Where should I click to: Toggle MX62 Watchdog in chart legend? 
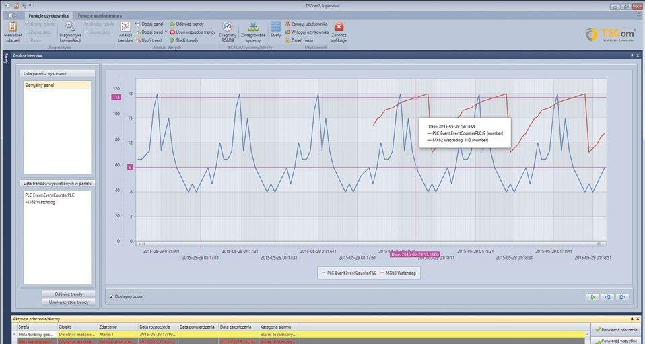[x=399, y=273]
